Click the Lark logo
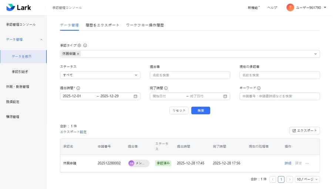The image size is (333, 189). 19,7
